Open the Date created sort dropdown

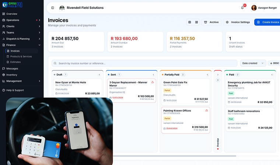point(253,63)
